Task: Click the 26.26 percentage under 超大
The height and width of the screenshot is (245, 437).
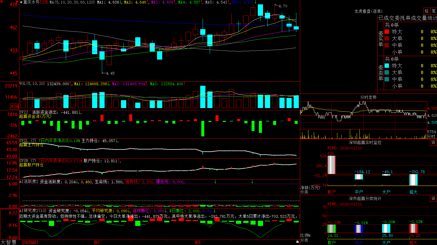Action: point(415,235)
